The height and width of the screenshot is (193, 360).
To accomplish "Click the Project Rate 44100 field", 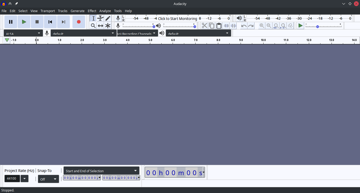I will (12, 179).
